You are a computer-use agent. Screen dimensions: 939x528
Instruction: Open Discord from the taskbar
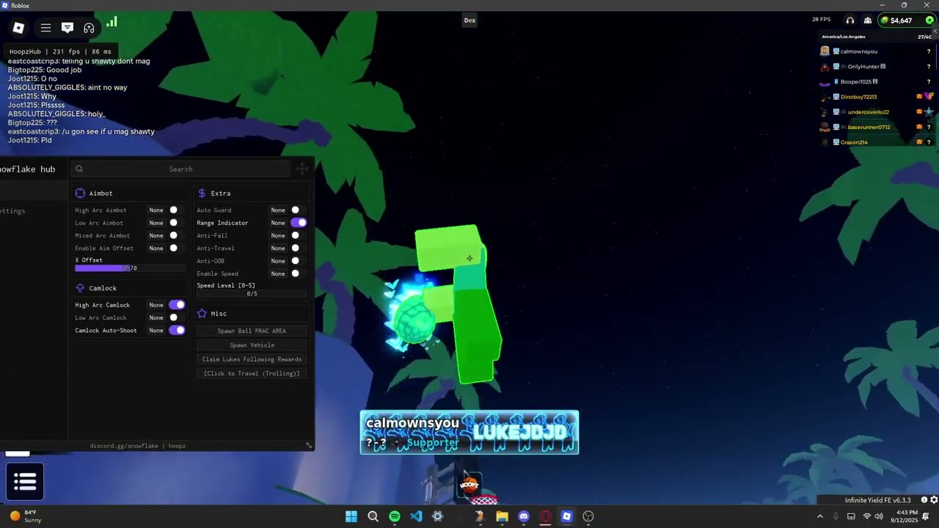pos(523,516)
